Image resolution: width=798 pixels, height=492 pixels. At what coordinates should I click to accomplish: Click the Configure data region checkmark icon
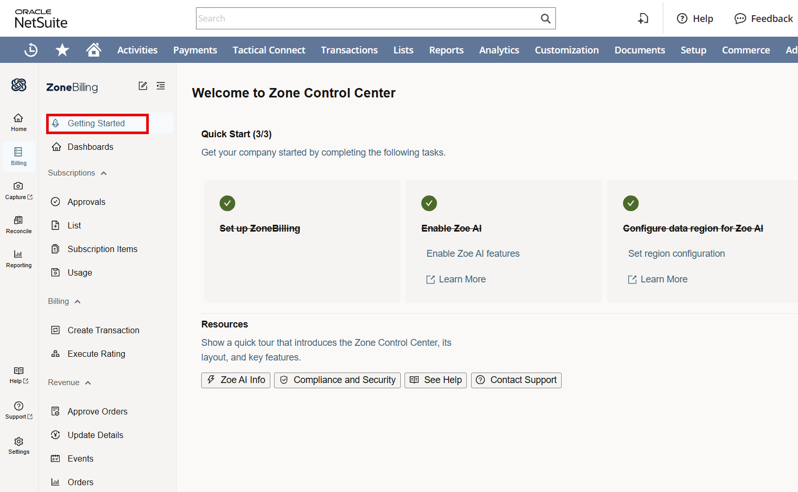click(x=631, y=203)
